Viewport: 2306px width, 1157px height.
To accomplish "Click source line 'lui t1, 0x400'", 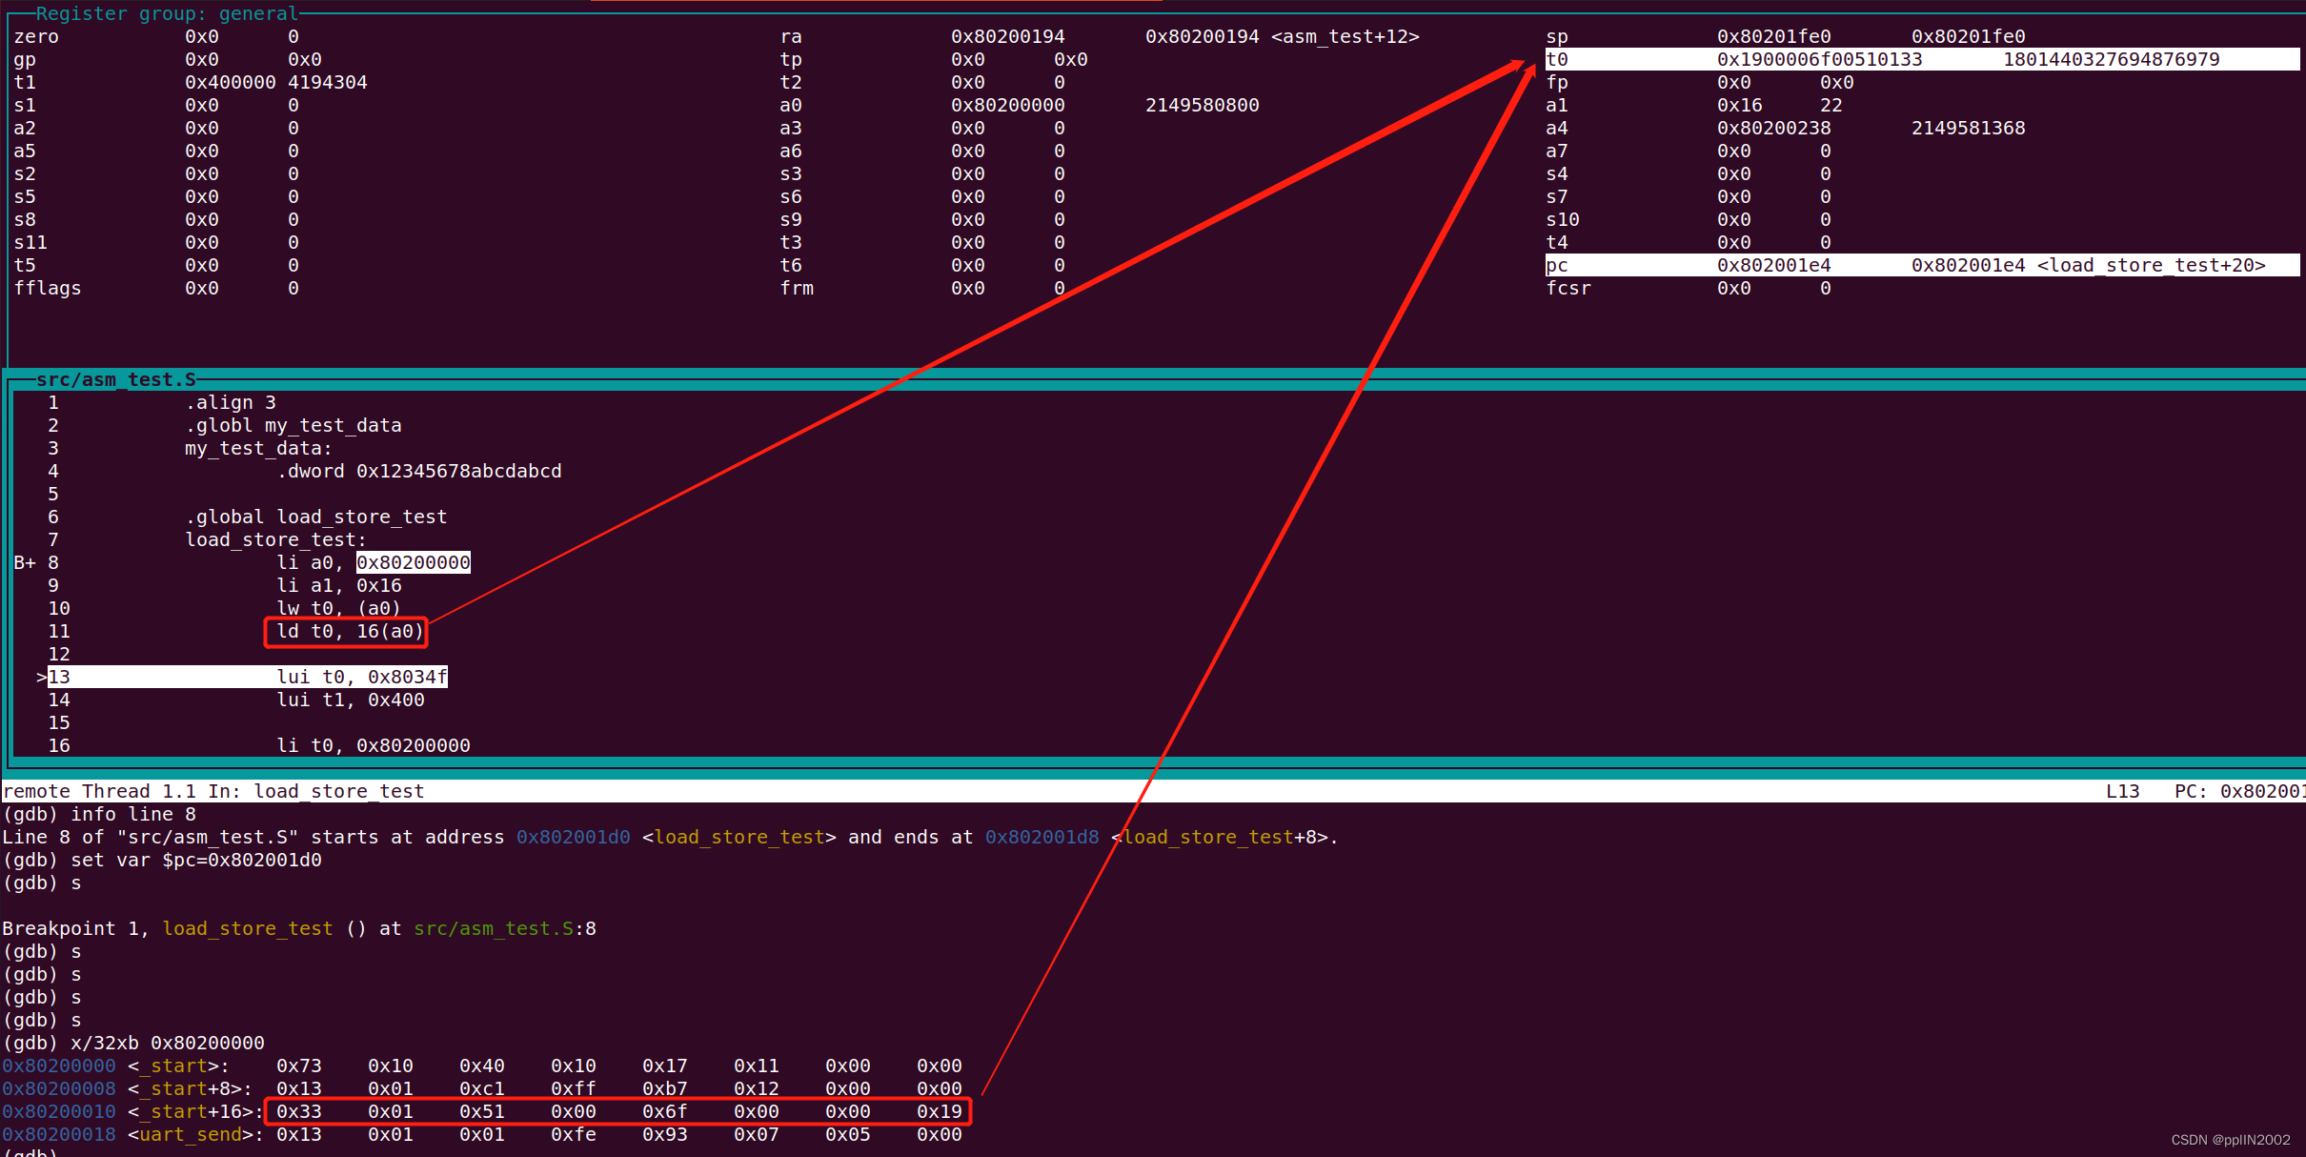I will 350,700.
